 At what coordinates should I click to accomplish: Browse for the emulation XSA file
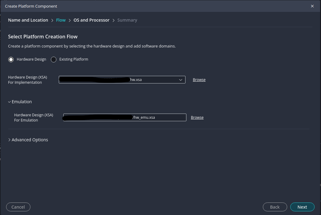(x=197, y=118)
